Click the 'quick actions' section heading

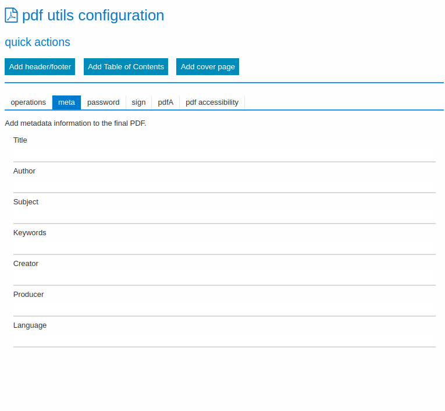tap(37, 42)
